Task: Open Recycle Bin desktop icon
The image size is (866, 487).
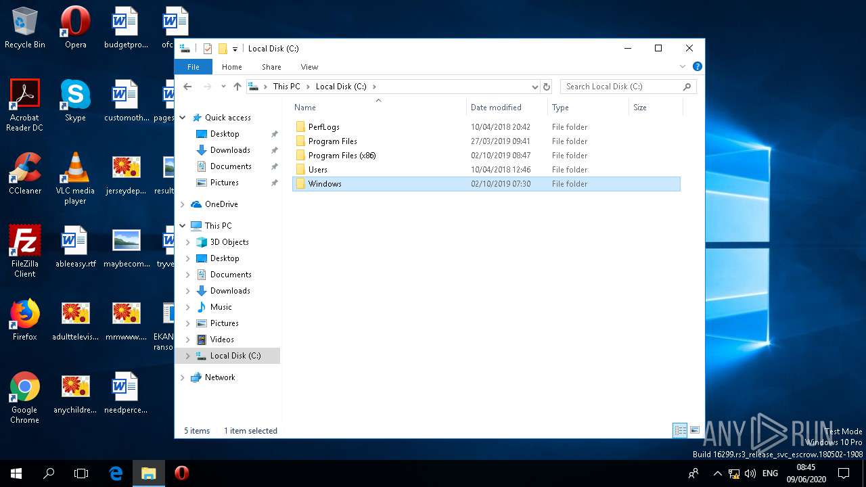Action: (25, 28)
